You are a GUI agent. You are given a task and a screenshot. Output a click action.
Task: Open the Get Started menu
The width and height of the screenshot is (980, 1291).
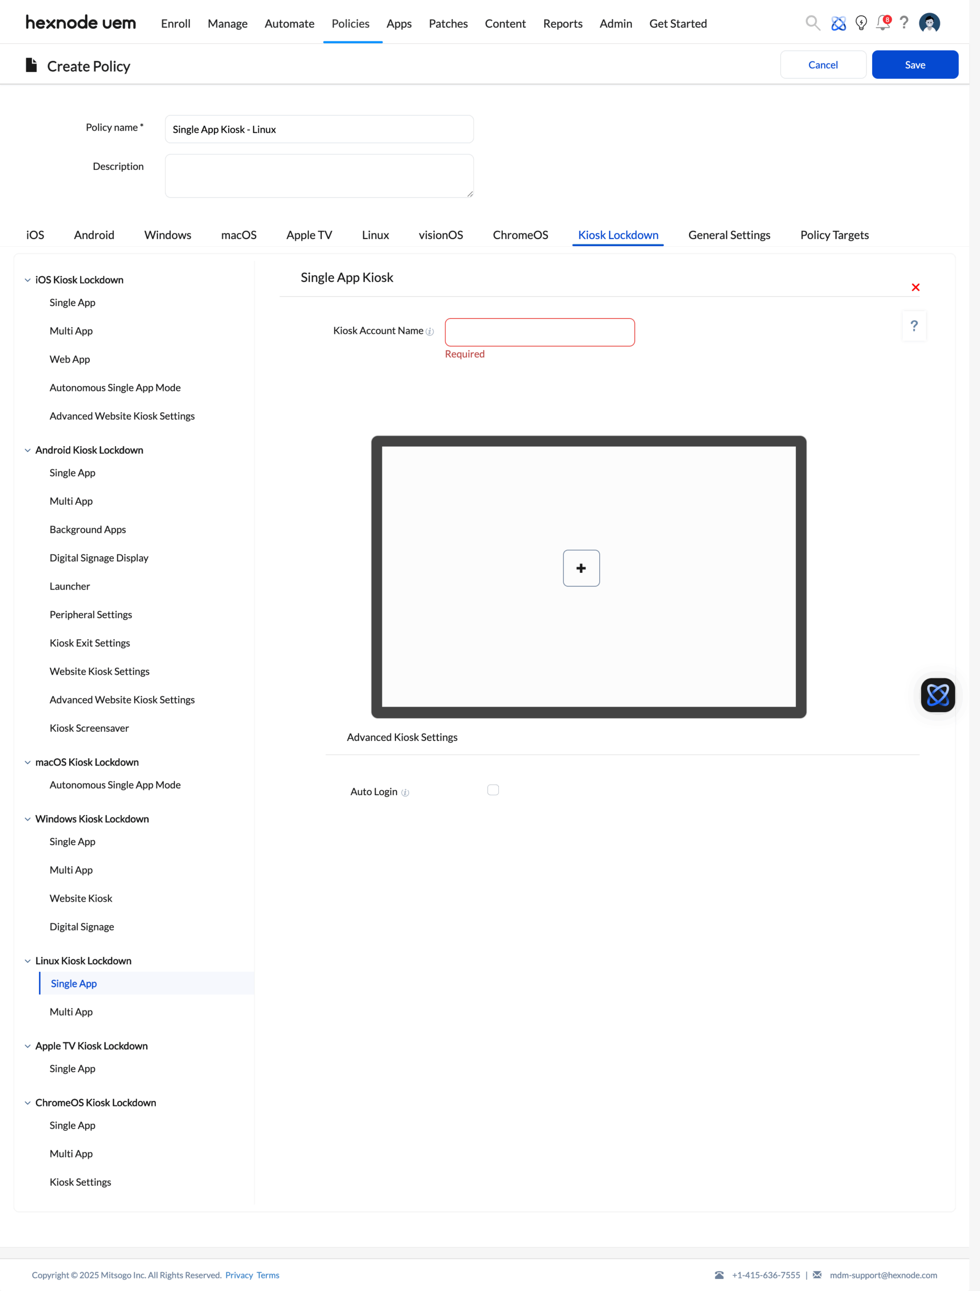click(x=678, y=23)
